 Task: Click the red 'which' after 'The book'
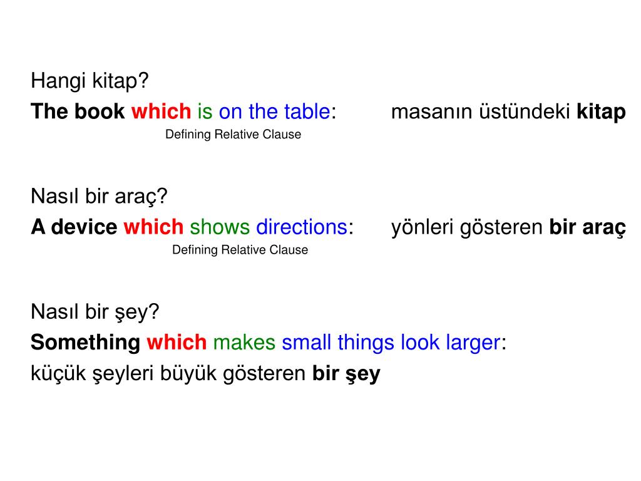tap(161, 111)
